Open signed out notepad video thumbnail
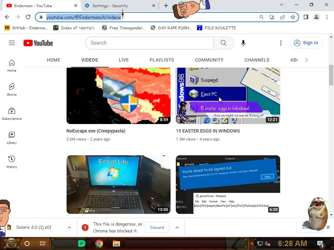334x250 pixels. pyautogui.click(x=228, y=185)
